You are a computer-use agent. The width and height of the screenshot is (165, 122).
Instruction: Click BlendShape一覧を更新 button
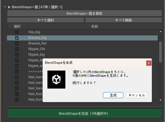tap(84, 13)
